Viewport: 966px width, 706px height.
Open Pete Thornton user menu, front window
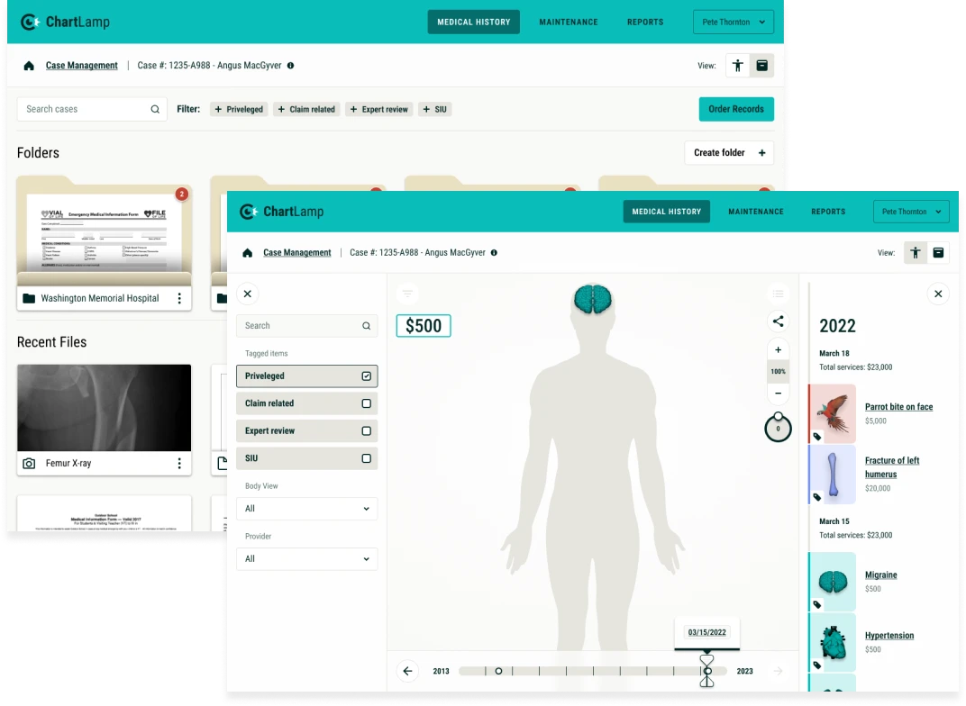click(x=911, y=212)
